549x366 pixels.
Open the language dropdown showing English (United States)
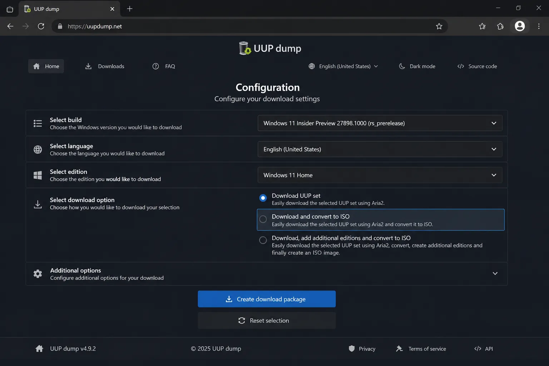coord(380,149)
